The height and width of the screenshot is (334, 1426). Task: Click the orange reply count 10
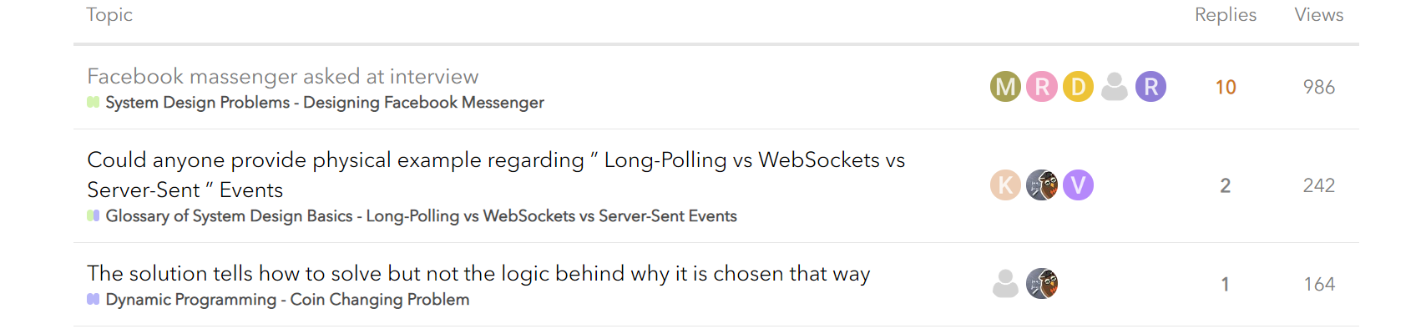[x=1225, y=87]
